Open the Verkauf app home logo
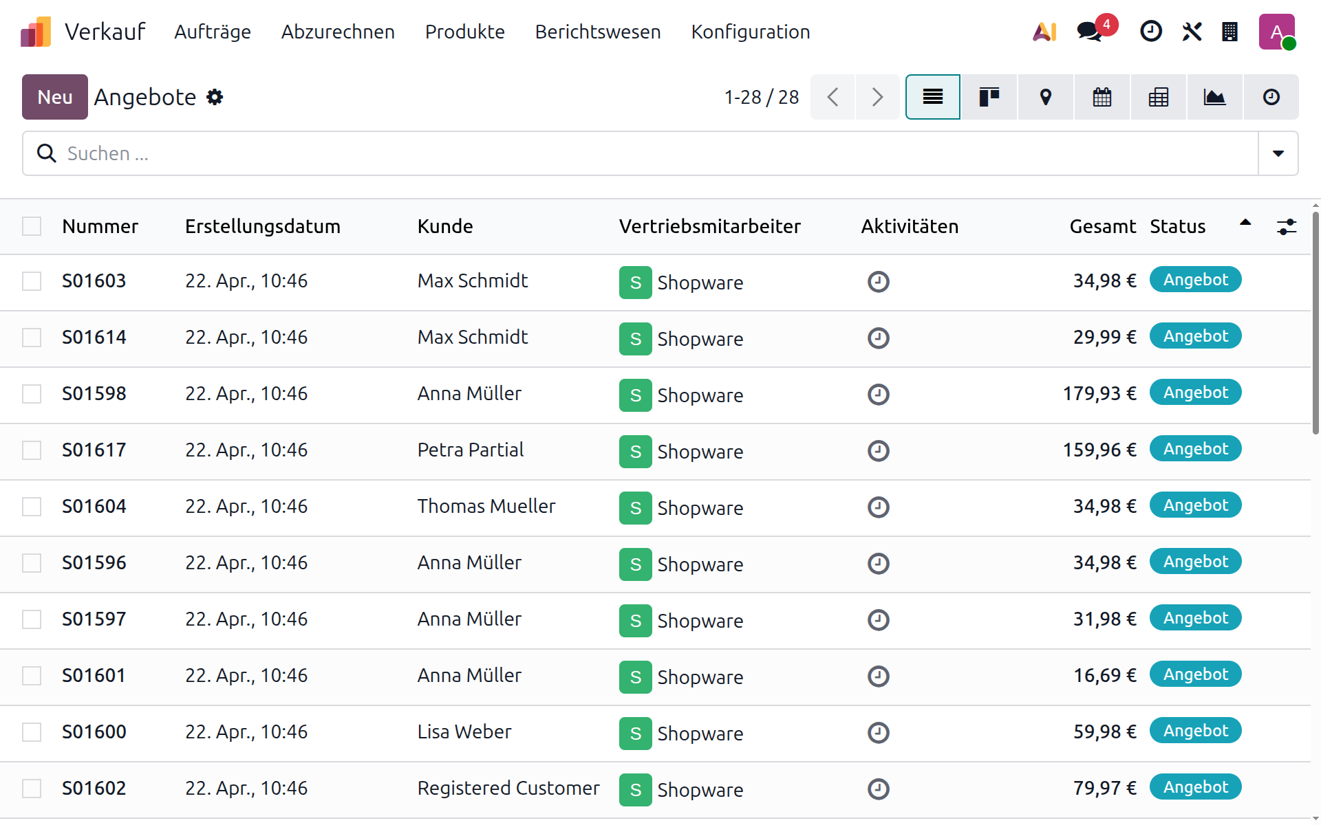 click(x=36, y=32)
